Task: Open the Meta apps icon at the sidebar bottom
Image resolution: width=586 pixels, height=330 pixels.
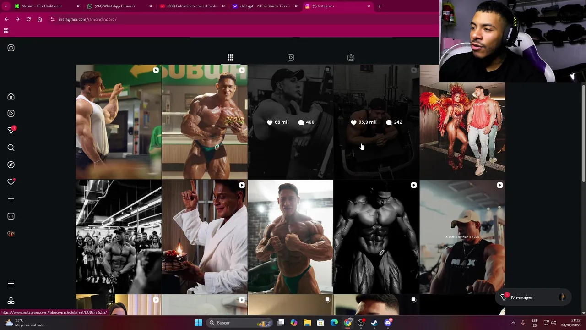Action: click(x=11, y=301)
